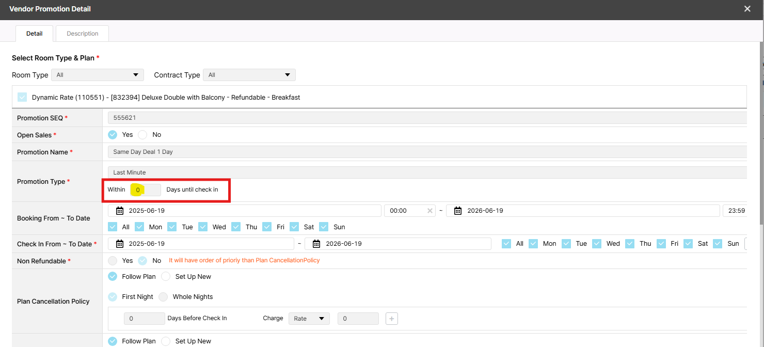
Task: Toggle check-in Tue checkbox
Action: pyautogui.click(x=566, y=244)
